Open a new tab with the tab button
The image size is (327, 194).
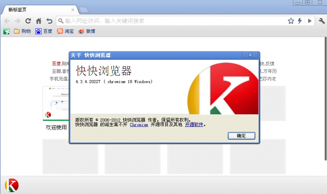coord(84,10)
